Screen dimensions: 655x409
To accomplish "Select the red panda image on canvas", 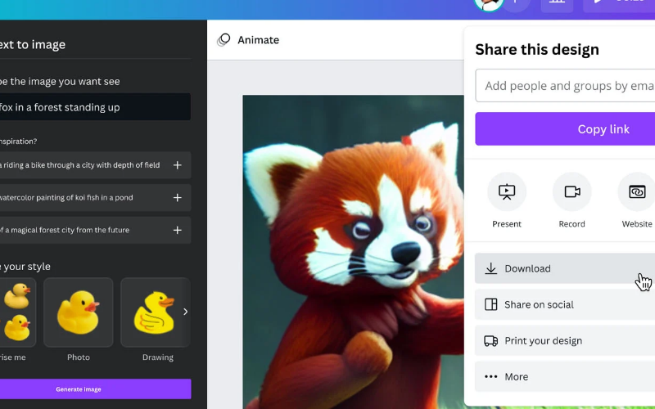I will coord(354,252).
